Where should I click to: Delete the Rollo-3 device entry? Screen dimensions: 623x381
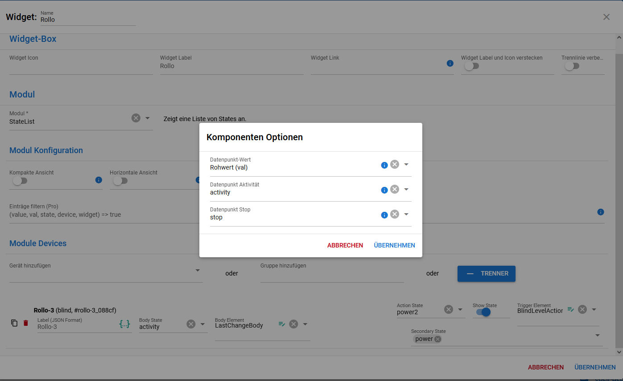(26, 323)
